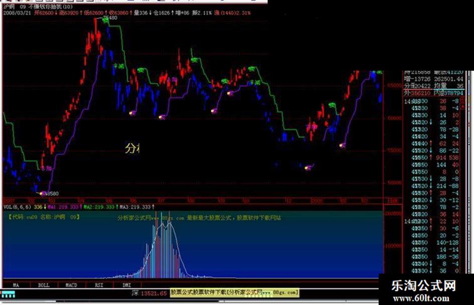Click the 48580 low price marker

(x=51, y=193)
